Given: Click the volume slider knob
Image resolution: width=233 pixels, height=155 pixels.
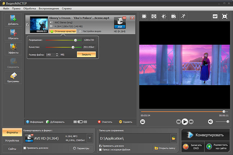Looking at the screenshot, I should click(x=227, y=122).
